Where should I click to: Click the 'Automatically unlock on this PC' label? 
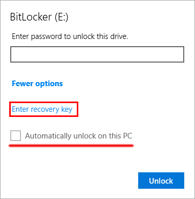pos(79,136)
